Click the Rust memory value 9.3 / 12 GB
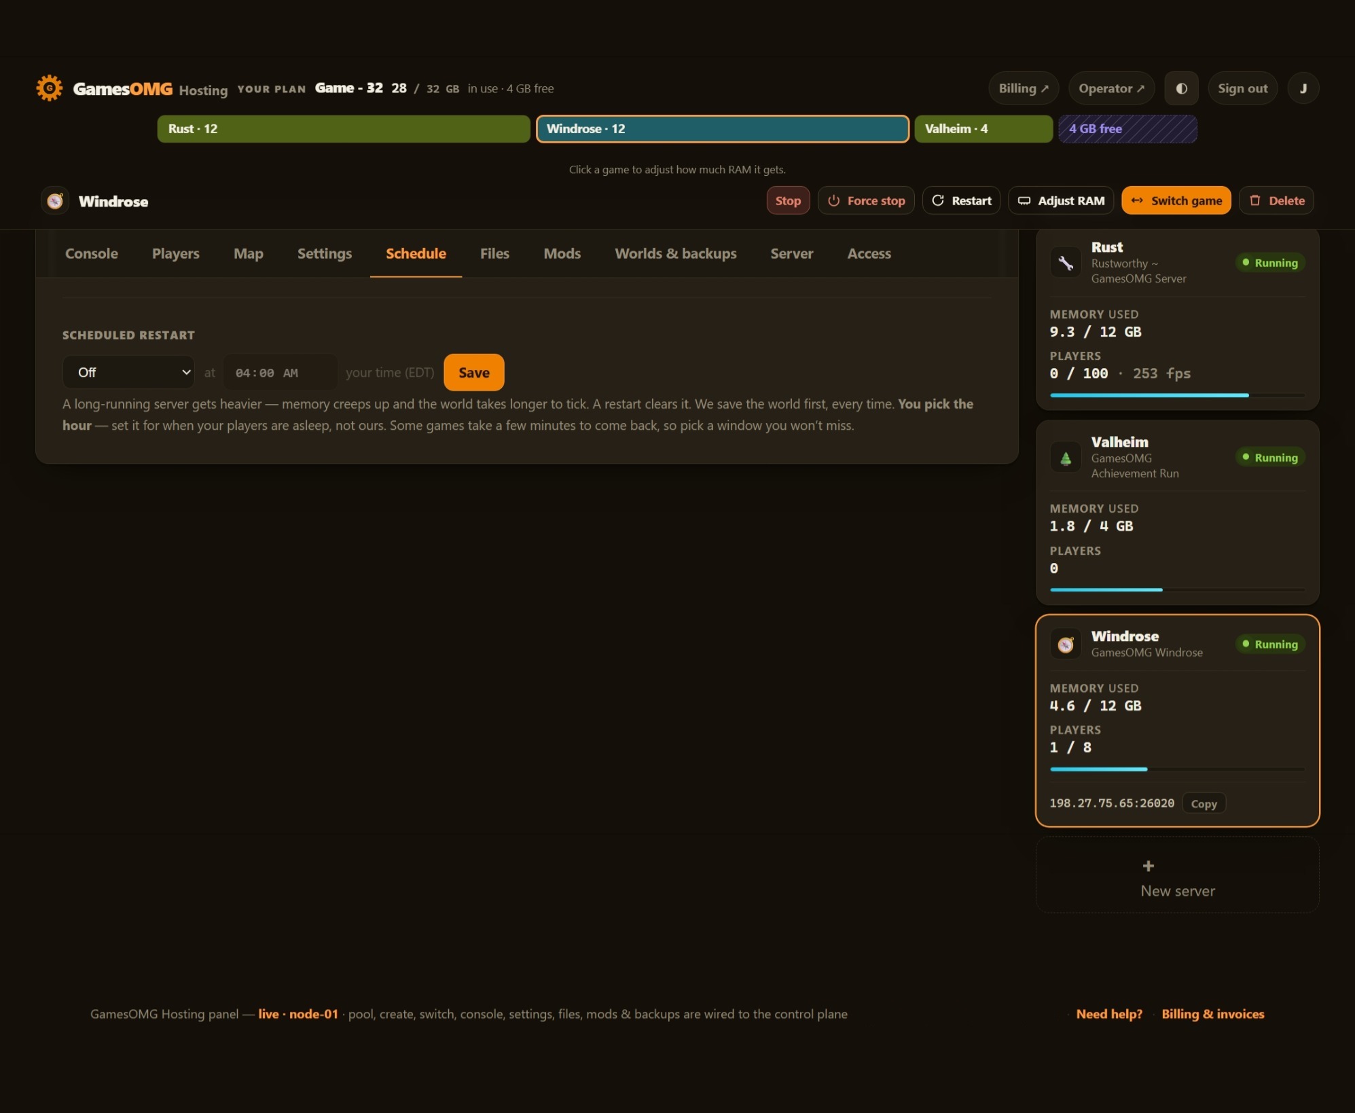The image size is (1355, 1113). coord(1096,332)
